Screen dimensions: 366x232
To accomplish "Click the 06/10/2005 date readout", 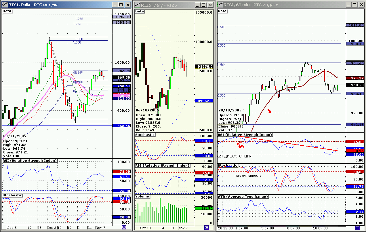I will (x=147, y=110).
